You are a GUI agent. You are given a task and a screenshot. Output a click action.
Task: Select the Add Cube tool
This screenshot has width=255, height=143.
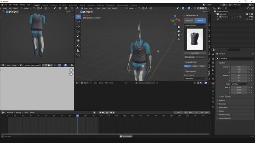78,56
